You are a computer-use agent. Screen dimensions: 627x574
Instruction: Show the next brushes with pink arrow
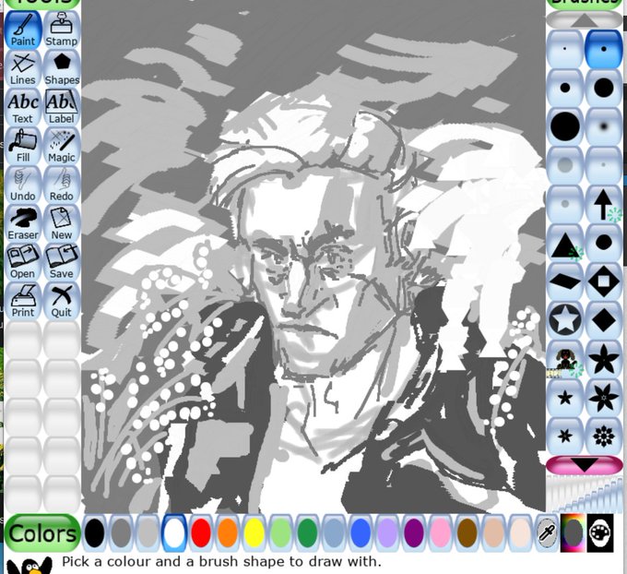pos(585,465)
